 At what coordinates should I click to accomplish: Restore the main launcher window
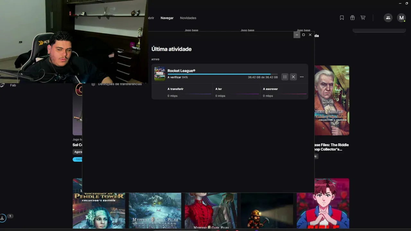[x=407, y=3]
